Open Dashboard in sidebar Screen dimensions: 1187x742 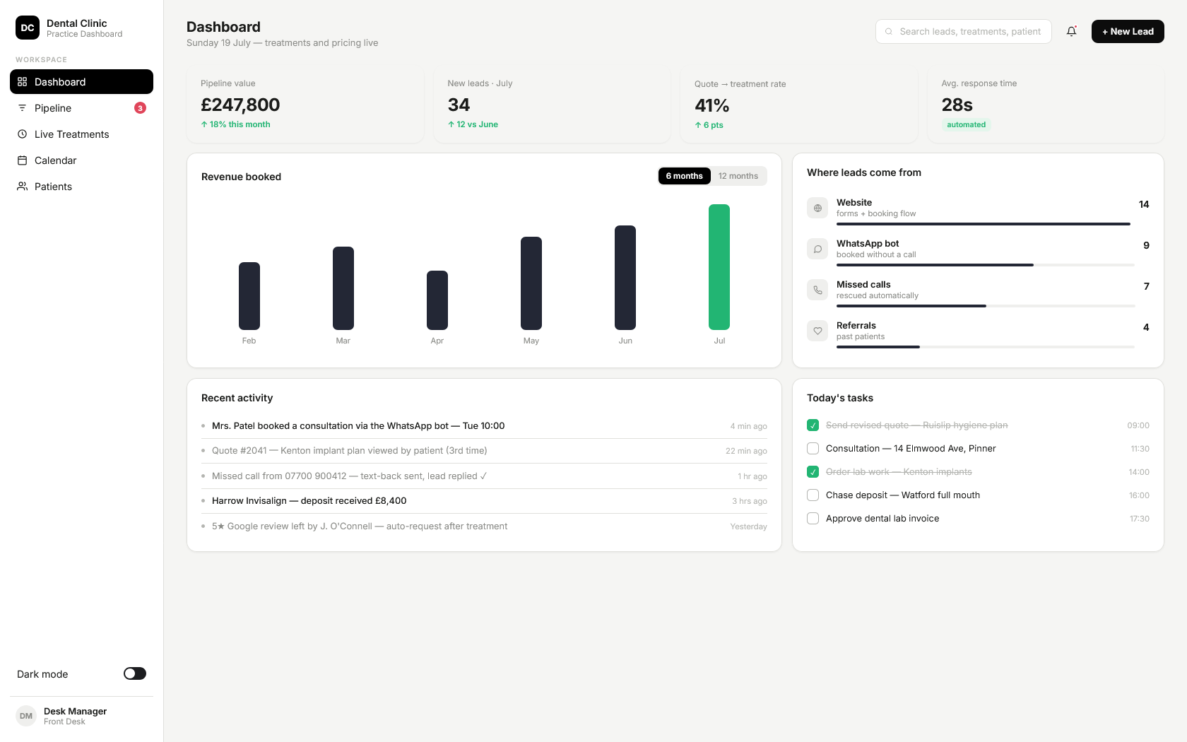81,82
